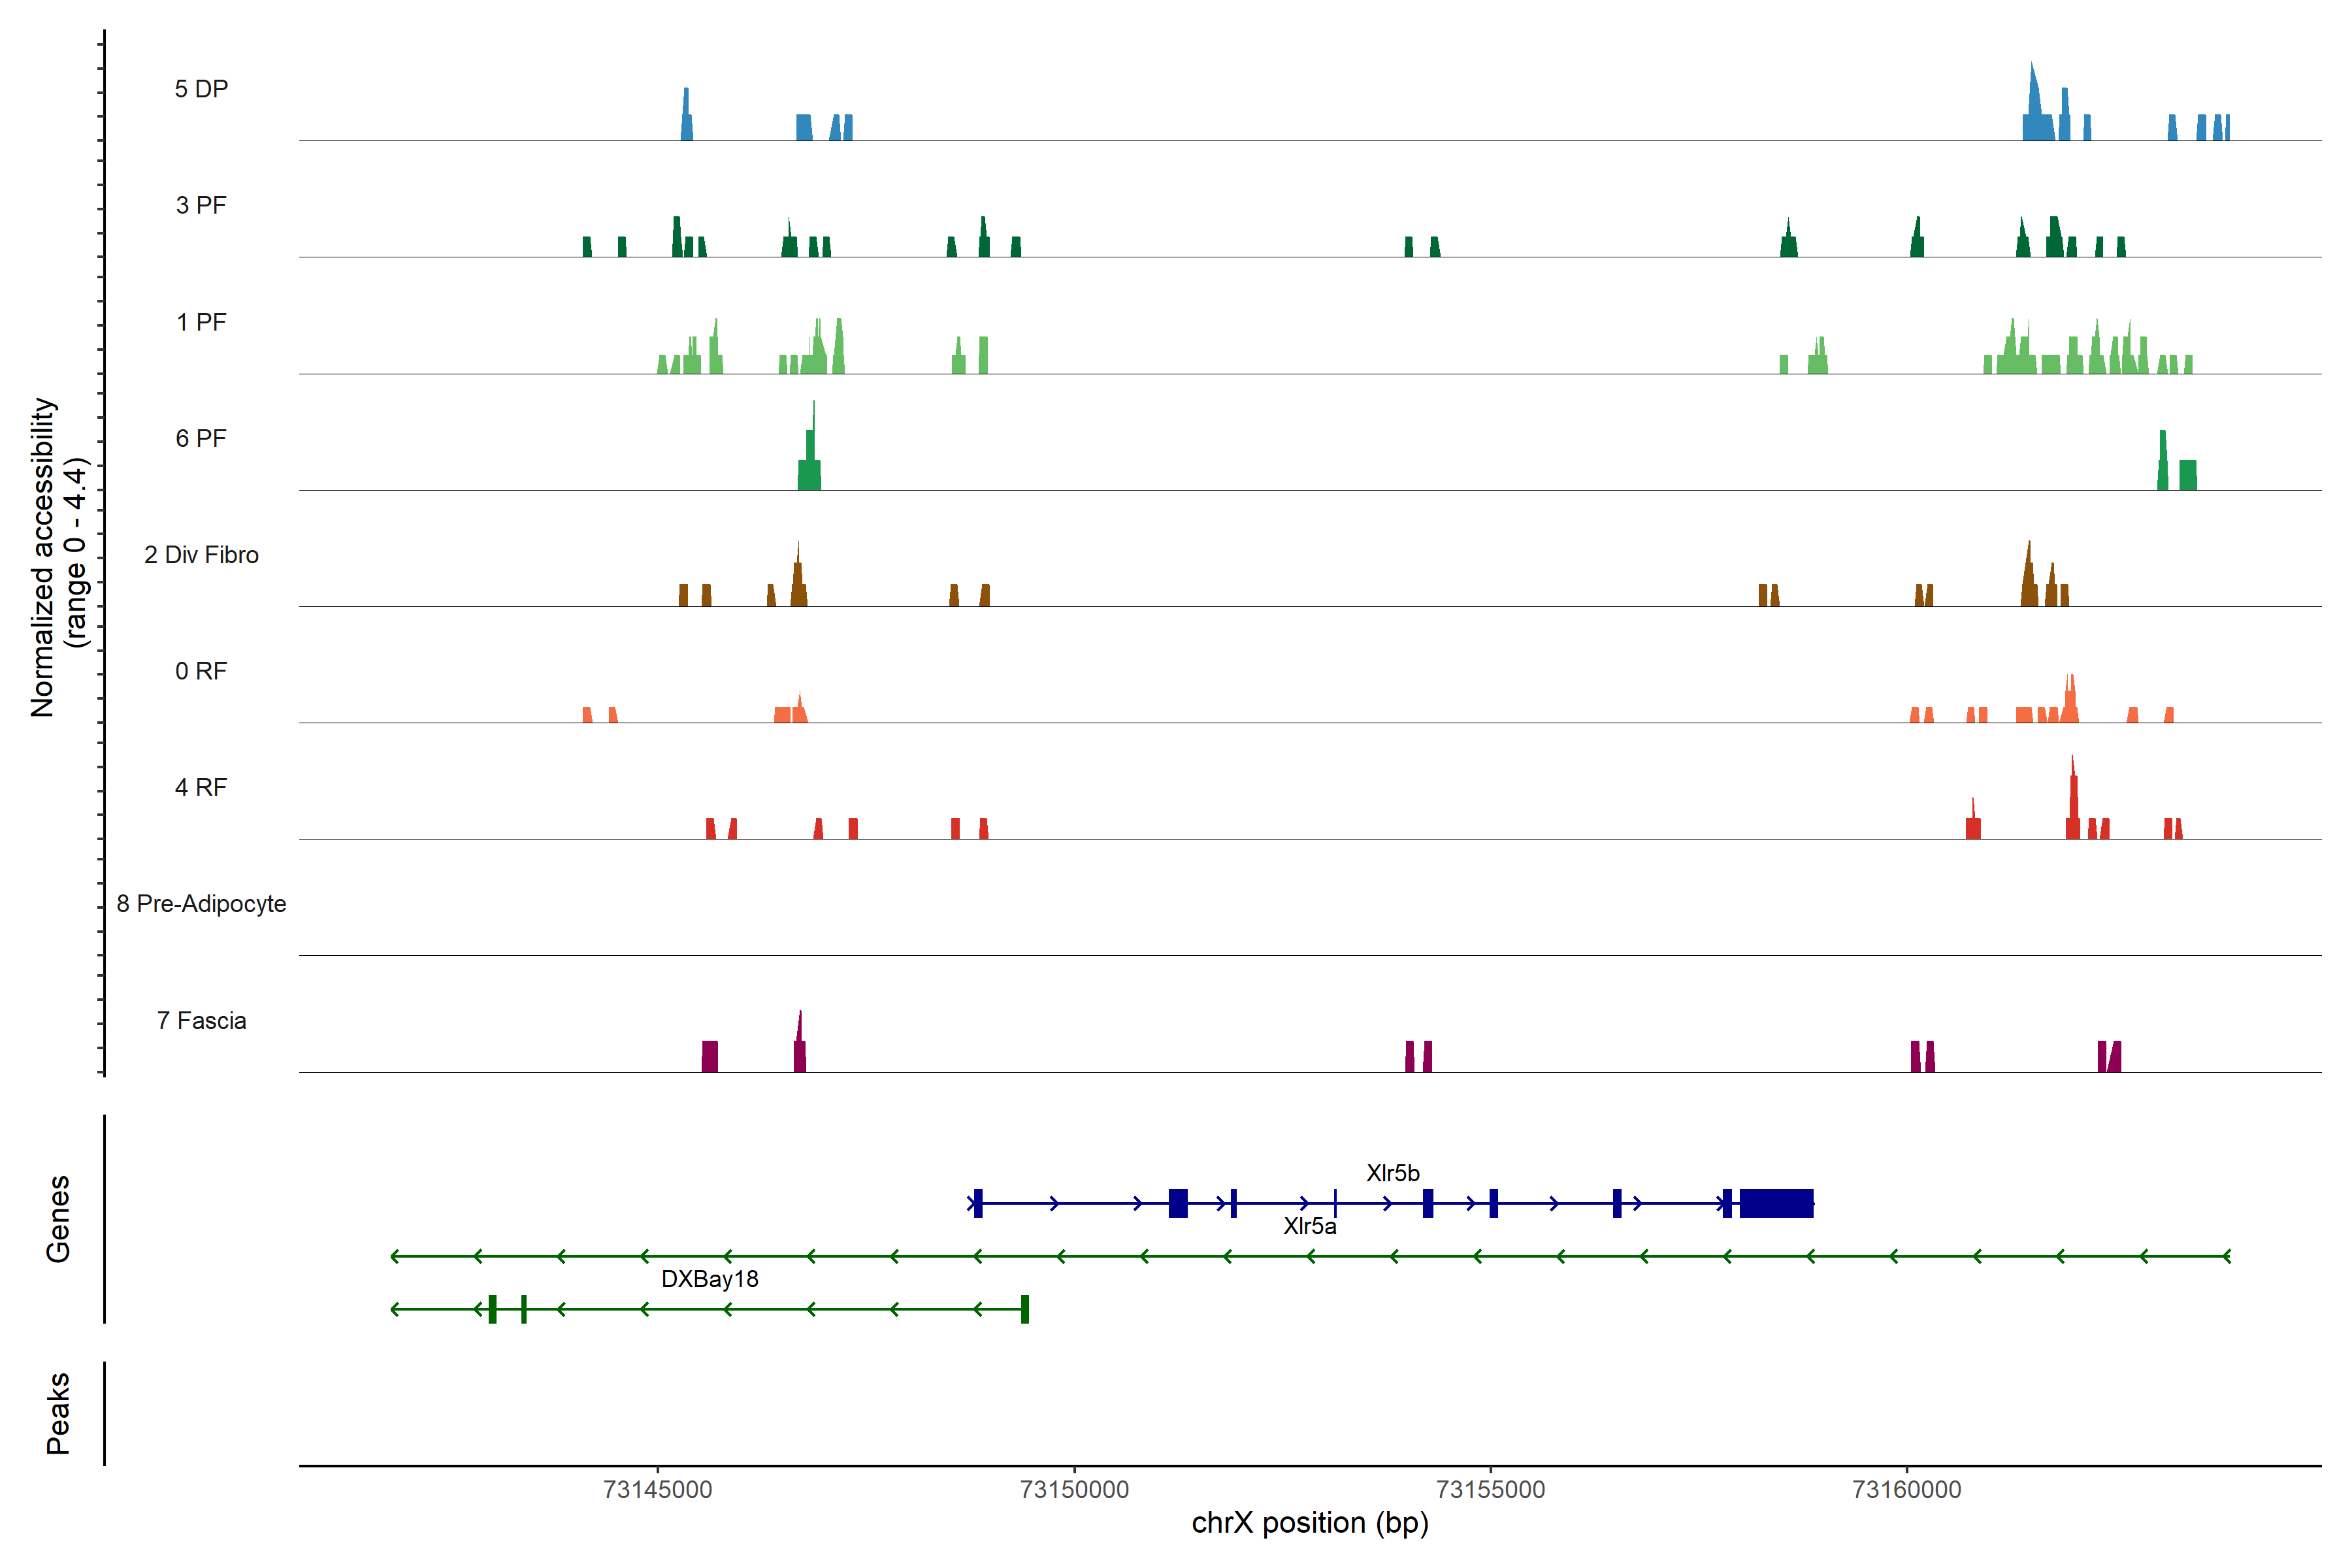Click the 73160000 axis tick label
The width and height of the screenshot is (2352, 1568).
point(1907,1489)
